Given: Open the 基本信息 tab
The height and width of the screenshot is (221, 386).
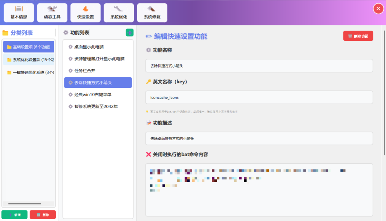Looking at the screenshot, I should click(19, 12).
